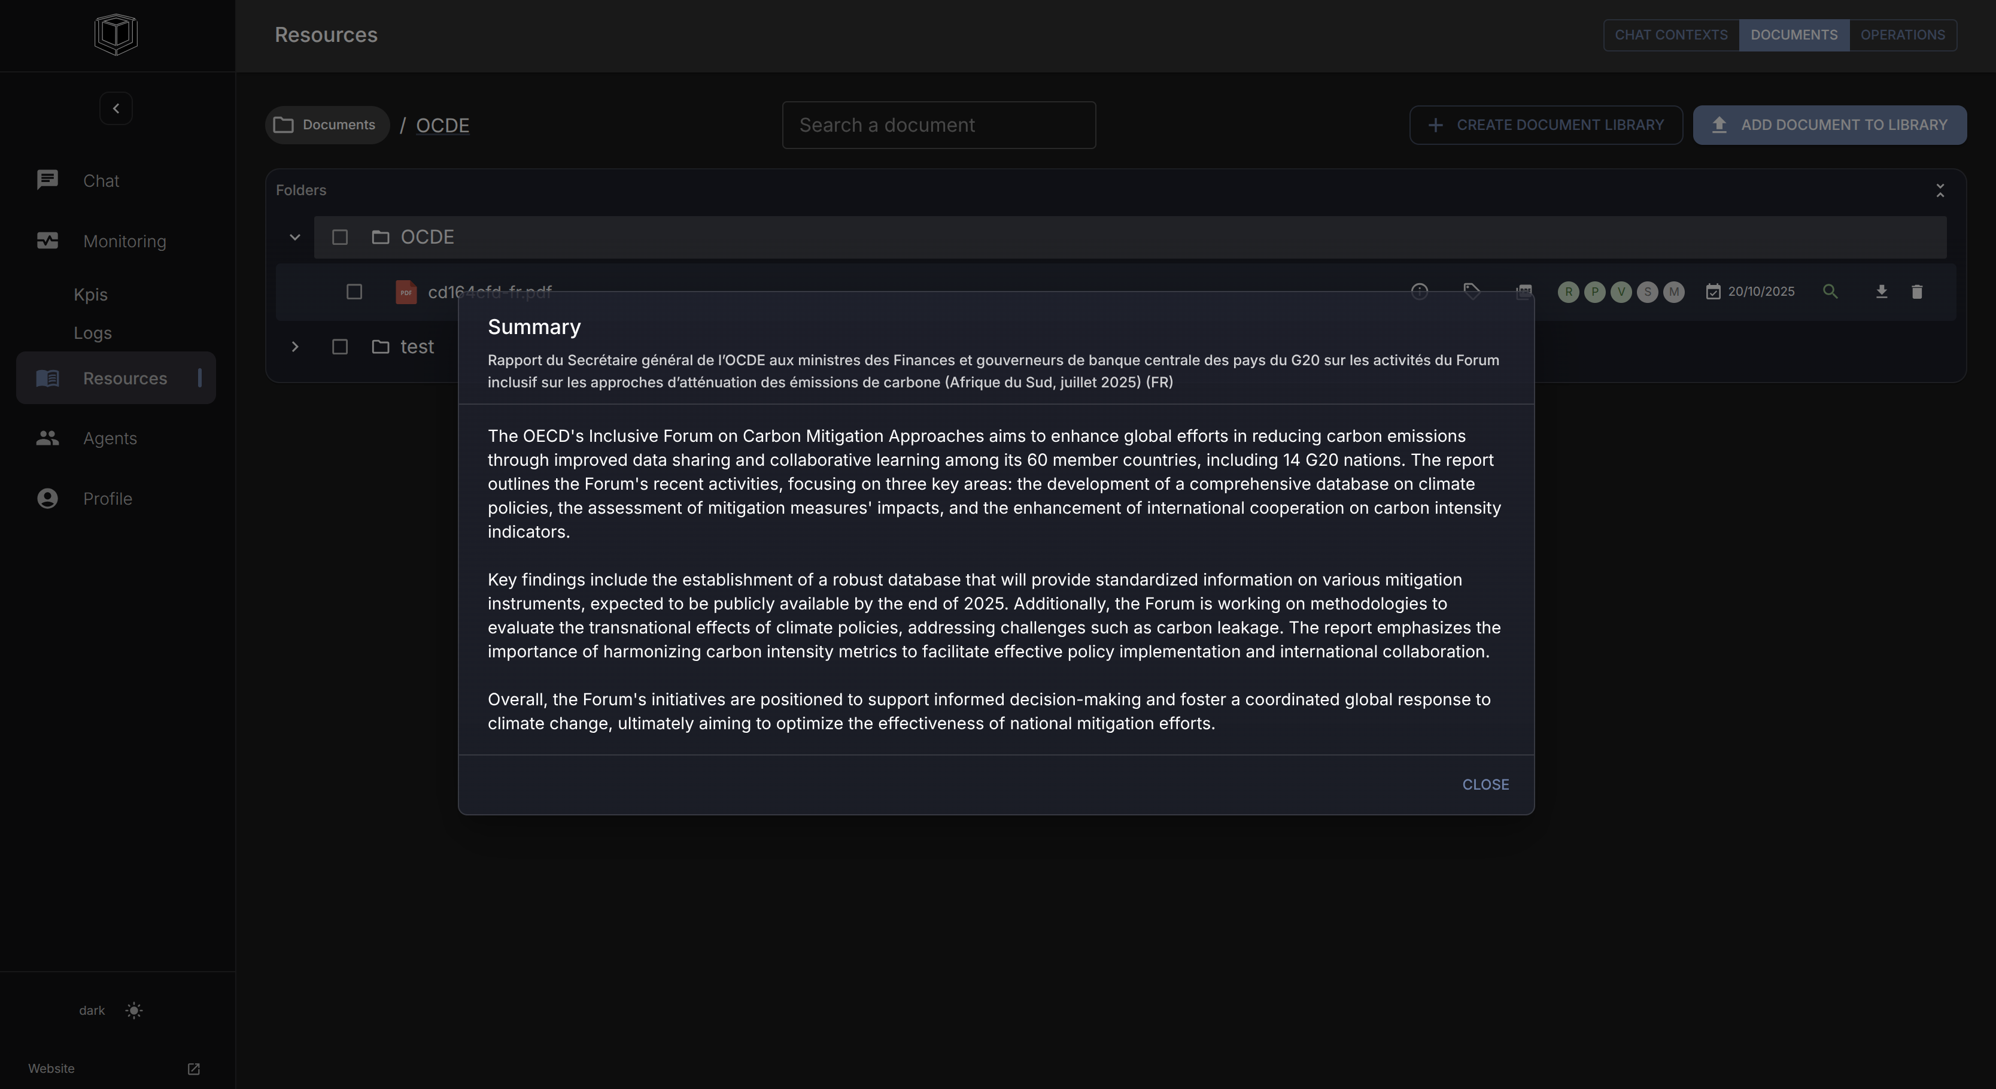Open Monitoring in the sidebar
Image resolution: width=1996 pixels, height=1089 pixels.
[x=124, y=241]
